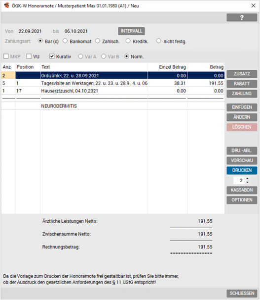Viewport: 260px width, 300px height.
Task: Select the Ordizähler row
Action: coord(113,76)
